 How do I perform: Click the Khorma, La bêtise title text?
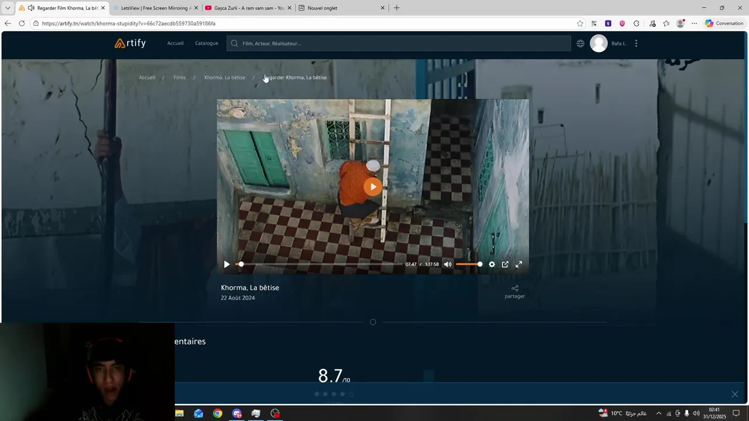click(250, 288)
